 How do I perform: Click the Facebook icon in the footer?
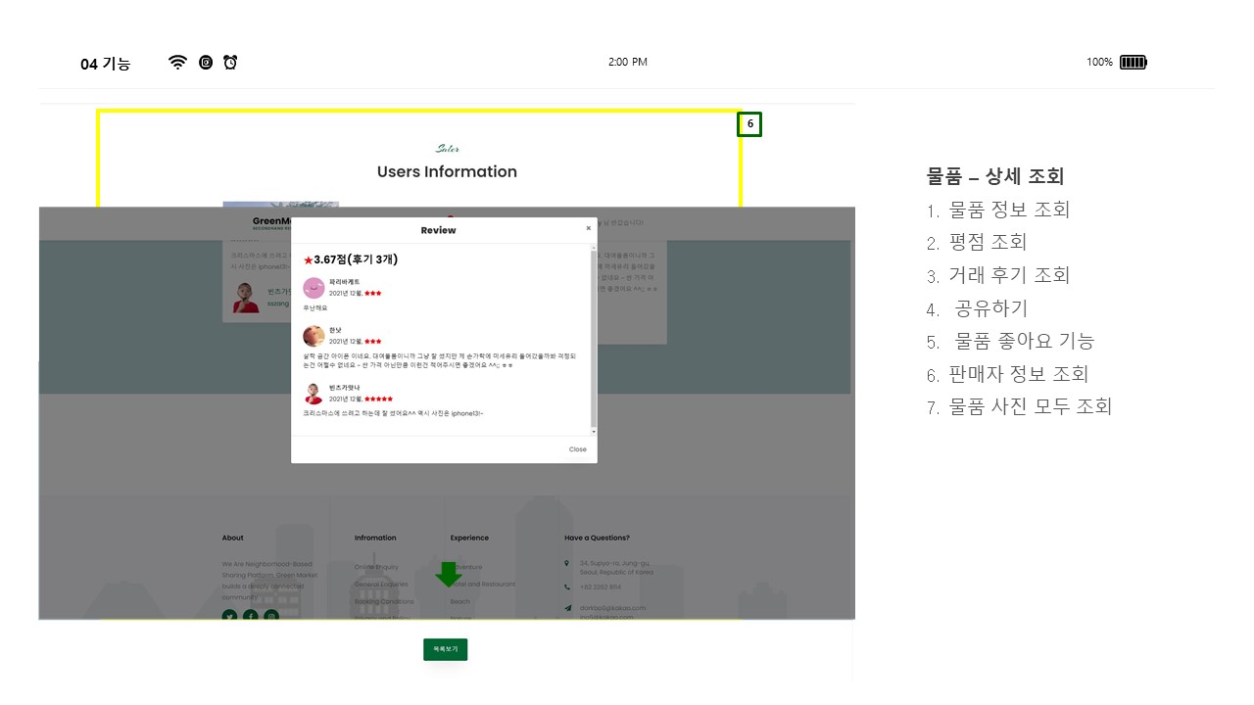(250, 617)
